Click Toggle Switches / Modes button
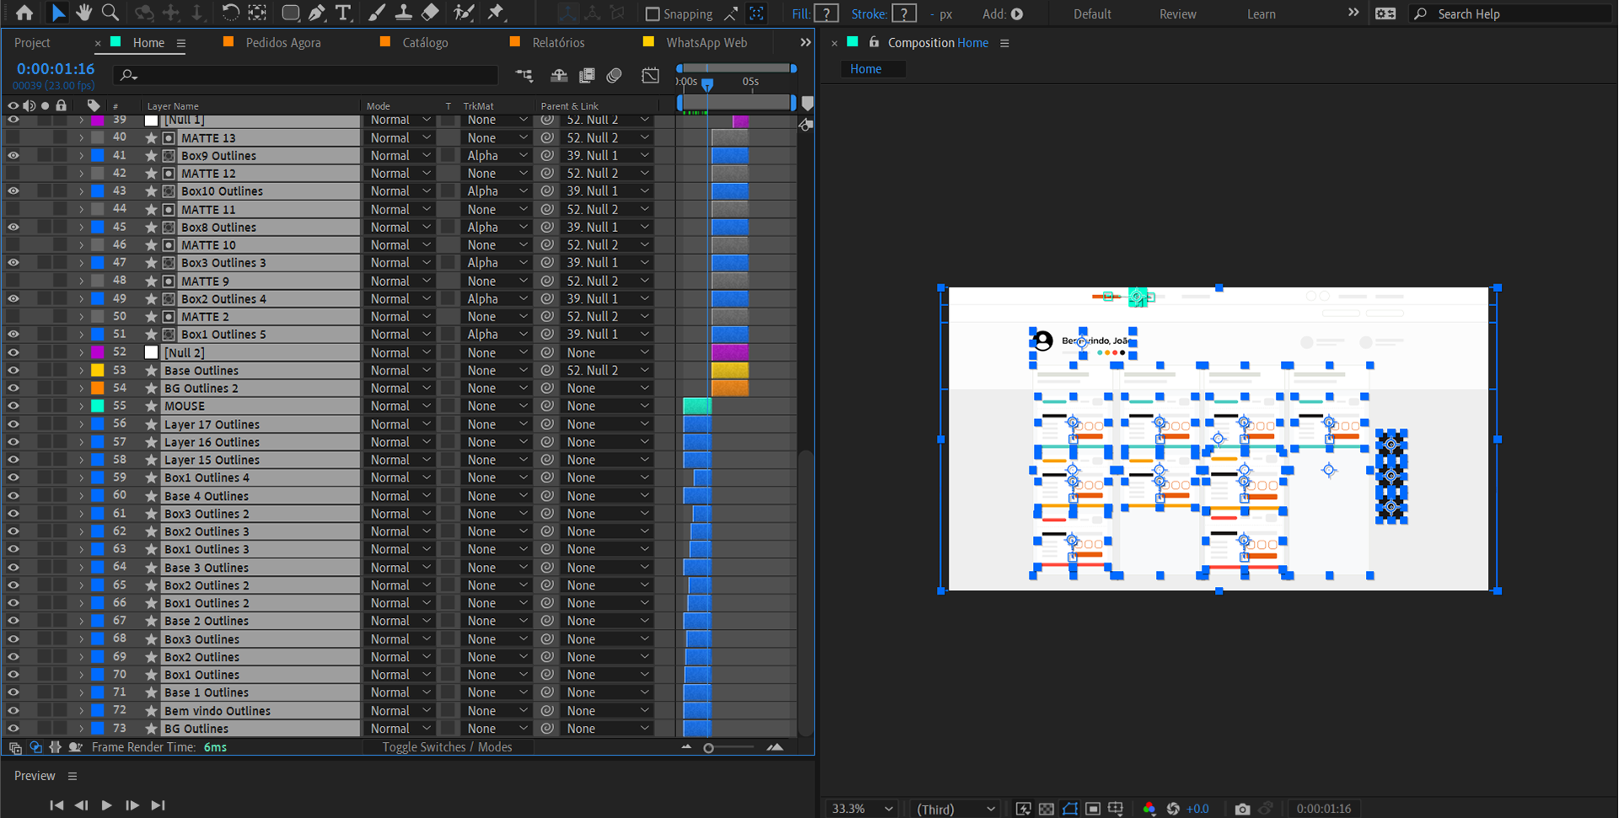The image size is (1619, 818). (x=447, y=747)
